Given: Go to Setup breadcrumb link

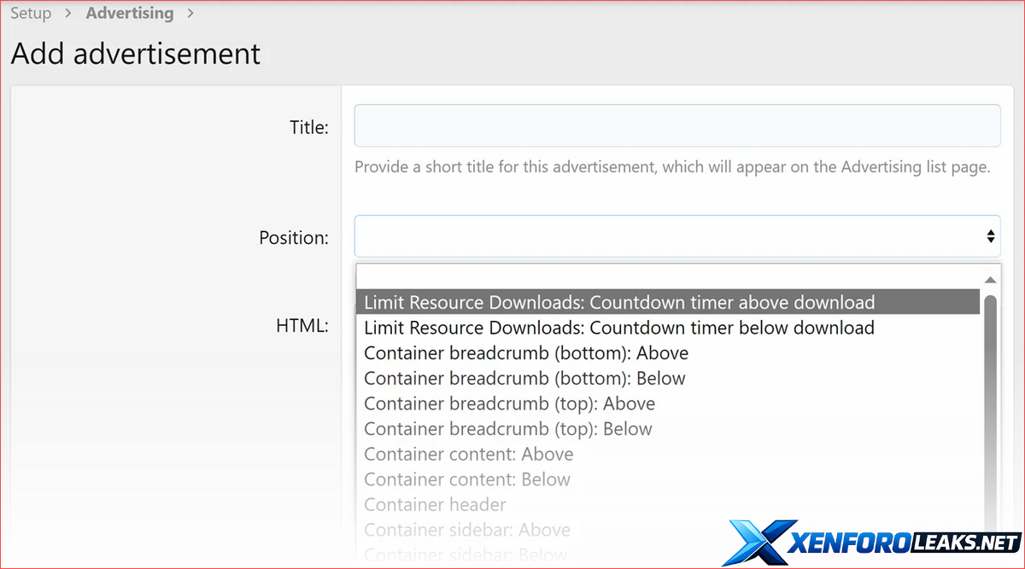Looking at the screenshot, I should point(31,14).
